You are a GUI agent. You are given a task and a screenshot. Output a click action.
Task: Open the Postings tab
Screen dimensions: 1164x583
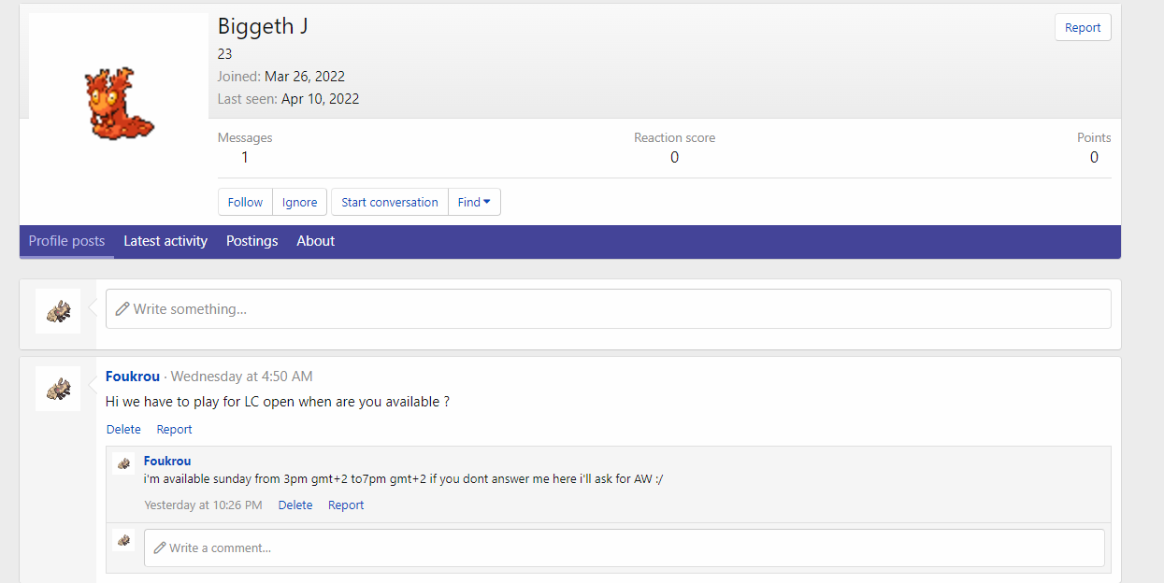pyautogui.click(x=251, y=241)
